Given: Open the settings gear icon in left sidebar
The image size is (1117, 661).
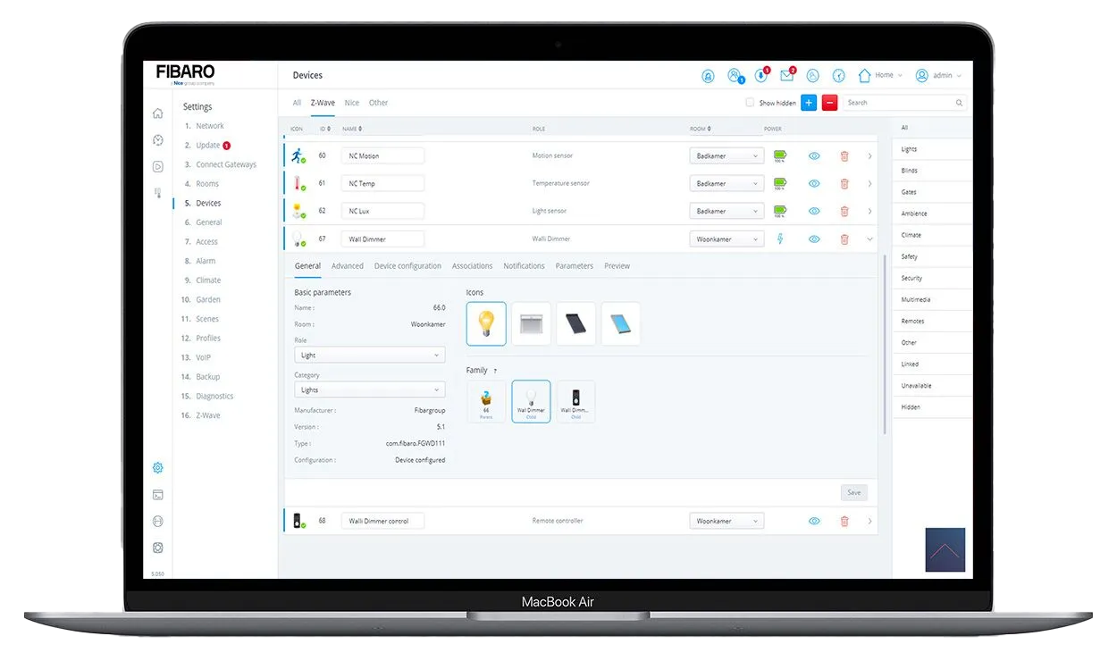Looking at the screenshot, I should pos(158,468).
